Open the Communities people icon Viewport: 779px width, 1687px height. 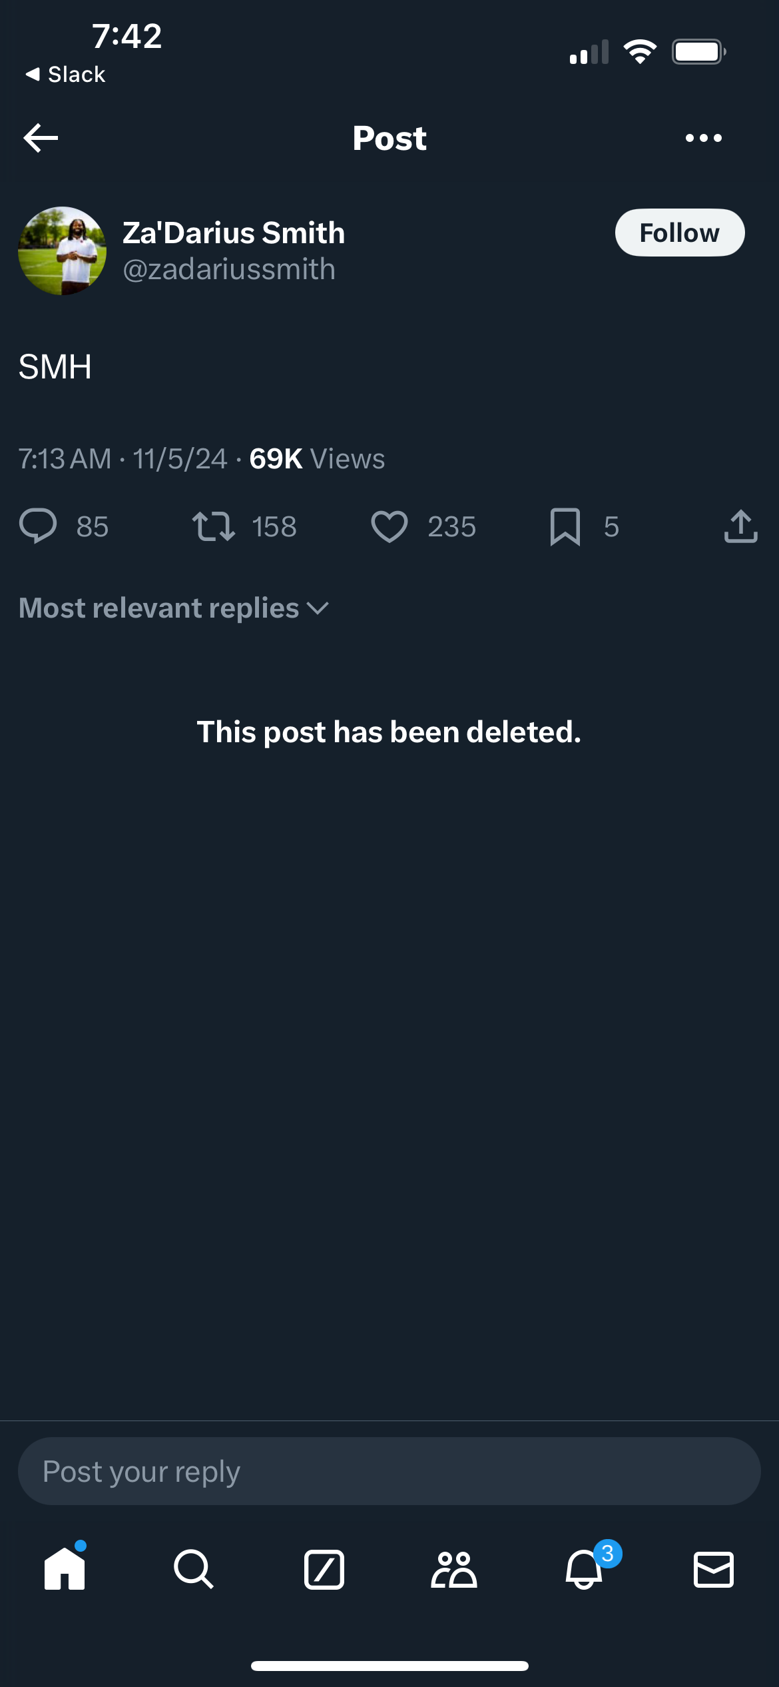[454, 1569]
